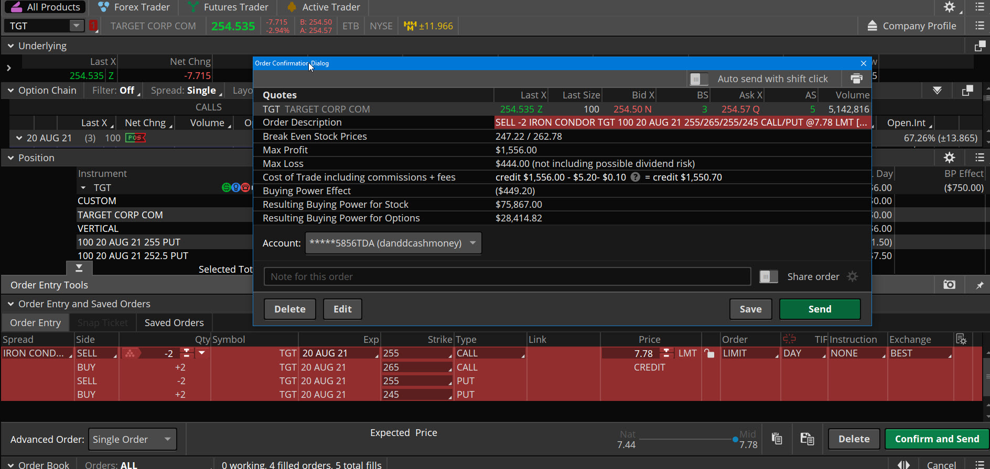Click the market maker move icon ±11.966
990x469 pixels.
click(x=428, y=26)
